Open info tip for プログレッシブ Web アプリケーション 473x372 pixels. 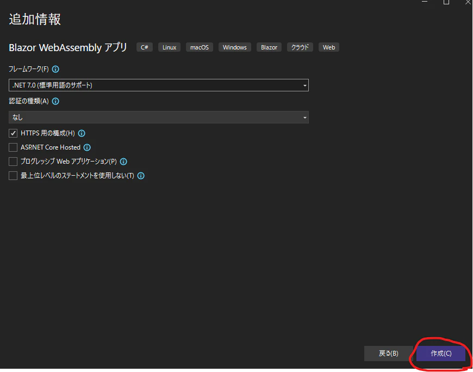click(123, 162)
